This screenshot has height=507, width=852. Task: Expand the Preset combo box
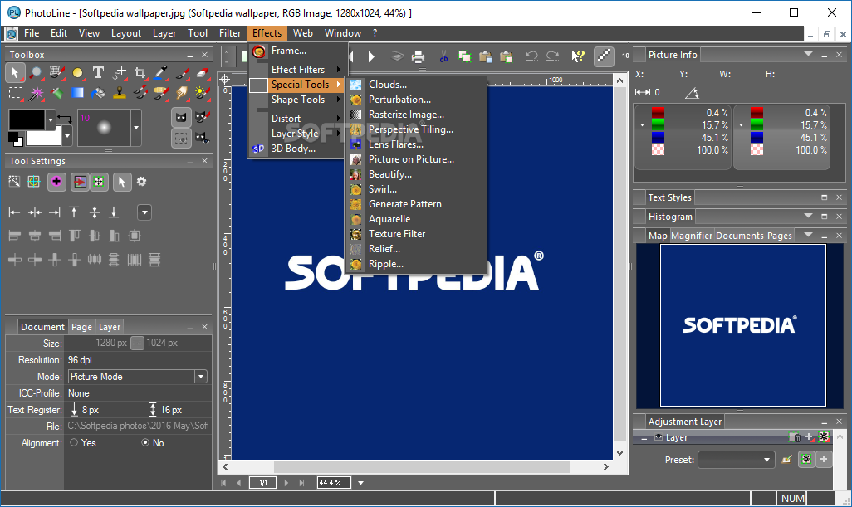[x=767, y=460]
